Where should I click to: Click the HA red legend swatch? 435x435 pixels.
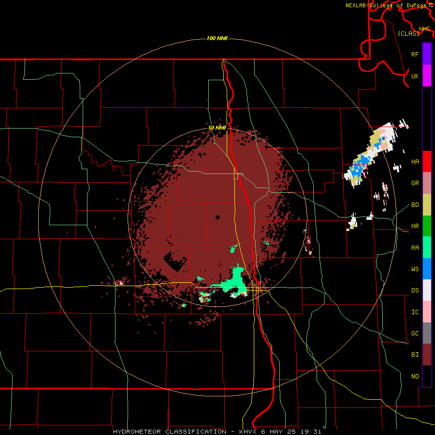tap(427, 161)
